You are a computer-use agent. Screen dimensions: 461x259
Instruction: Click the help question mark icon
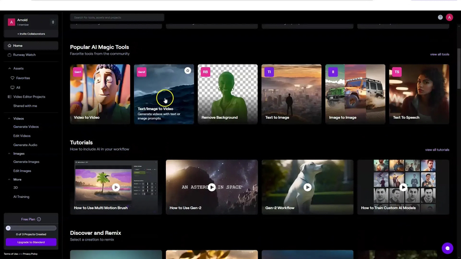(440, 17)
